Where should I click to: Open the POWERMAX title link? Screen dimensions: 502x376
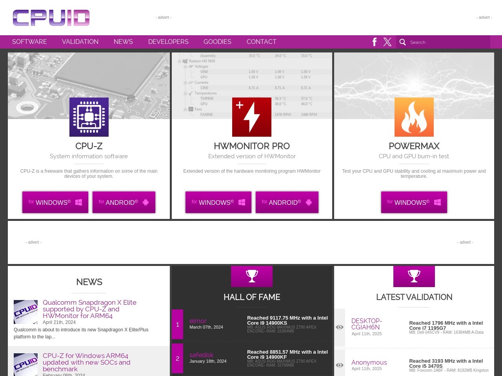414,146
